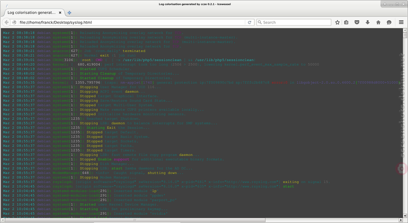Open the Hello chat bubble icon

click(389, 22)
